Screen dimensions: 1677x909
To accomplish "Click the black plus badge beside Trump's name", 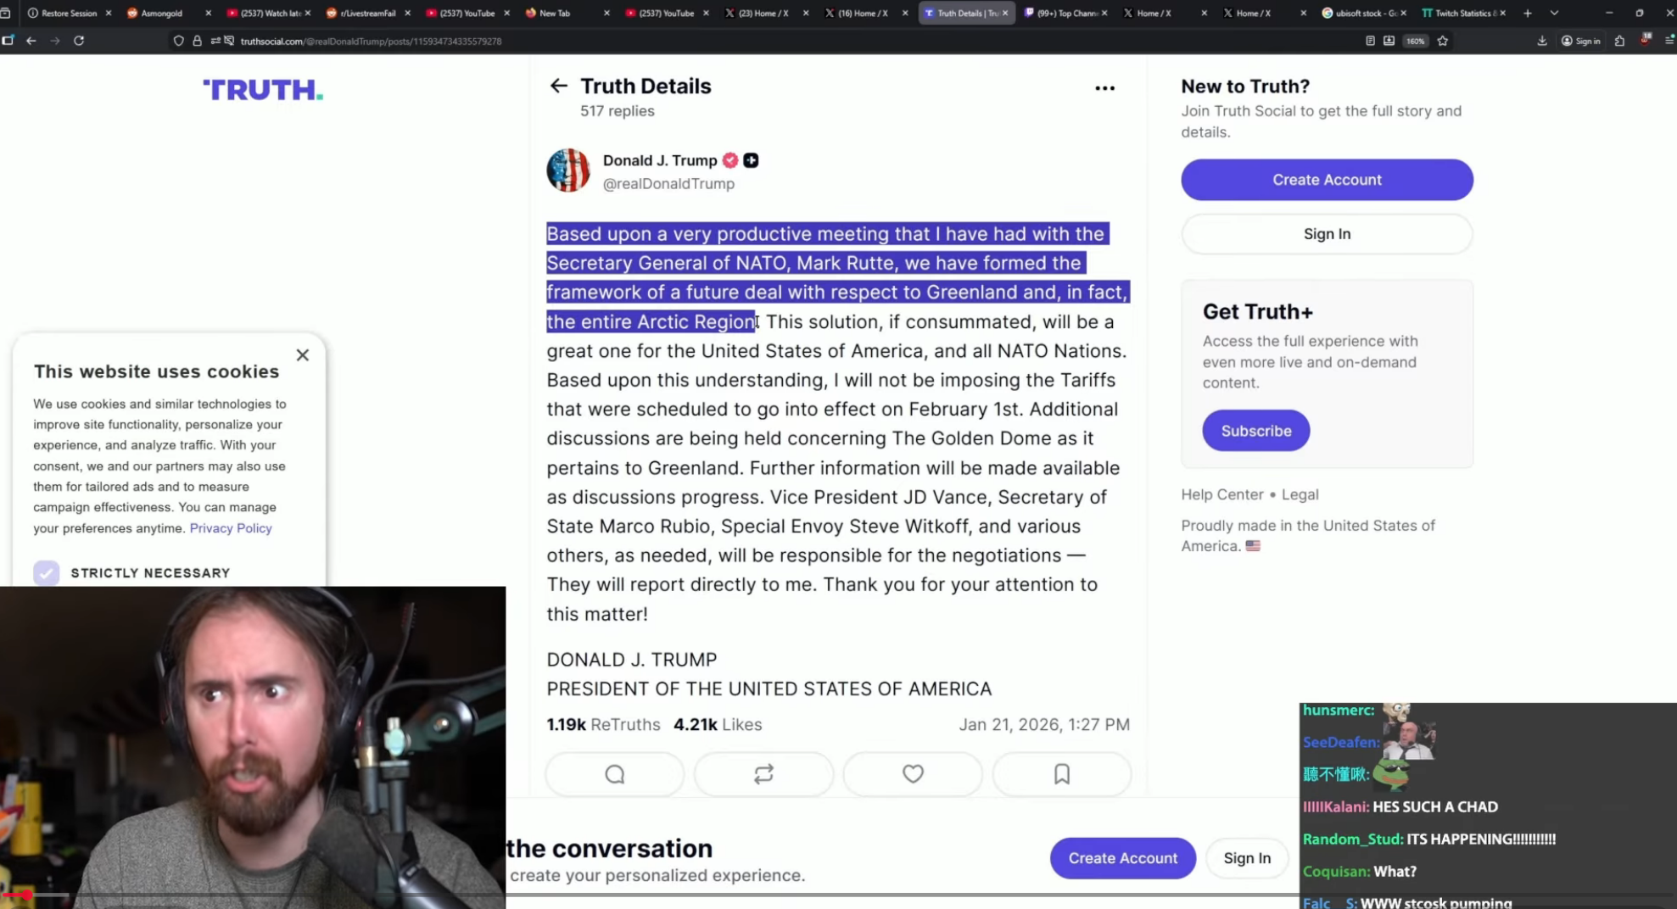I will pos(752,160).
